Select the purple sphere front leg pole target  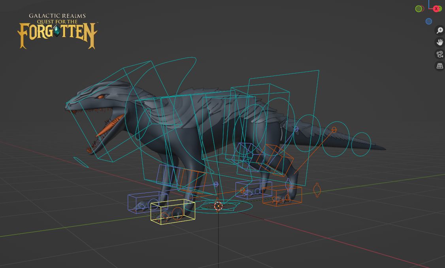click(216, 185)
